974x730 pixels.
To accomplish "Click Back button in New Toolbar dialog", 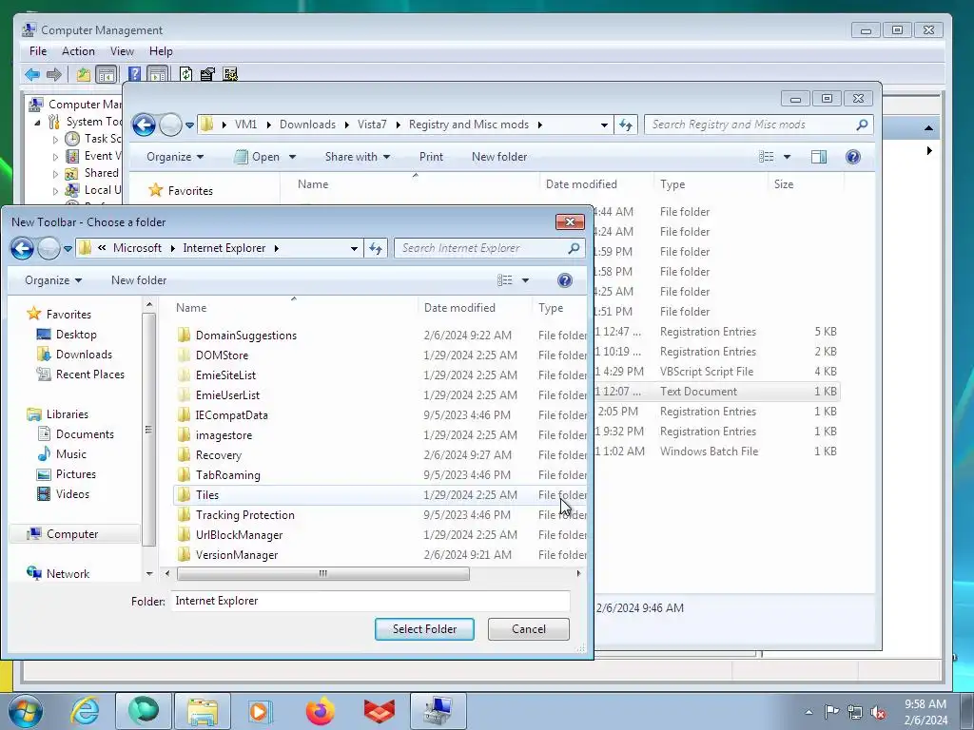I will pos(23,249).
